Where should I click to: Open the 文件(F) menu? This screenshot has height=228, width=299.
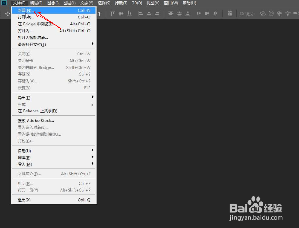(x=19, y=3)
